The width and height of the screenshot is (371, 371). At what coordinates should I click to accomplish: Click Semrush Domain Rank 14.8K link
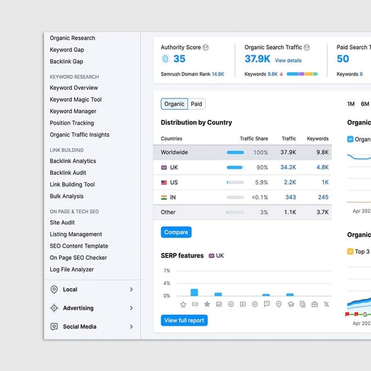[218, 74]
